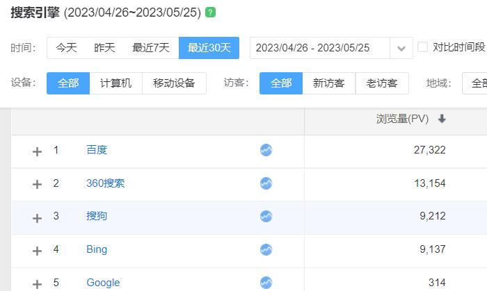
Task: Open the 搜狗 link
Action: 97,216
